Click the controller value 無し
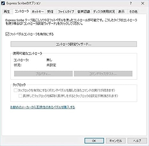Screen dimensions: 149x146 (49, 60)
